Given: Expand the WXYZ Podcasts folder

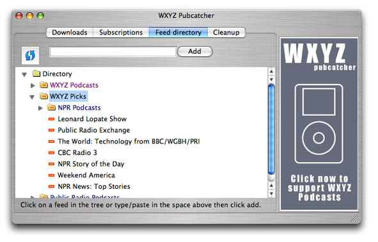Looking at the screenshot, I should coord(33,85).
